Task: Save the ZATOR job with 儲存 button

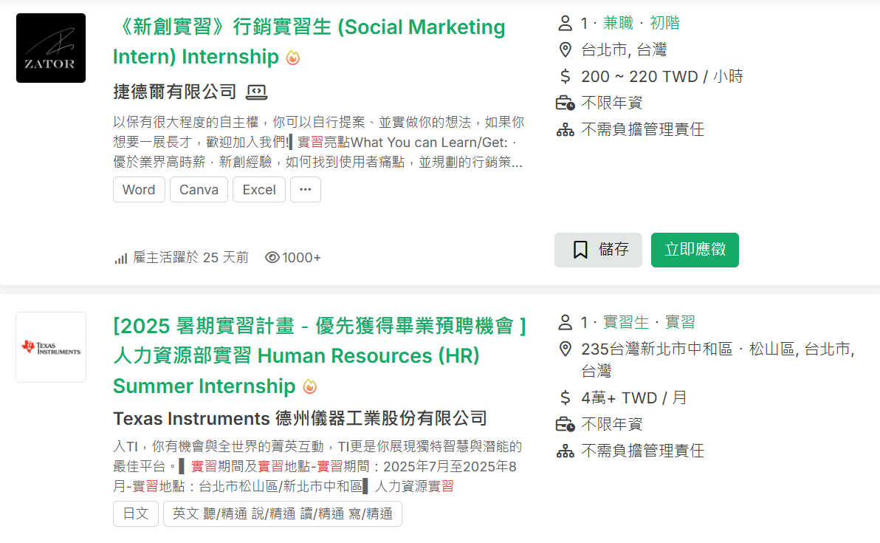Action: coord(598,250)
